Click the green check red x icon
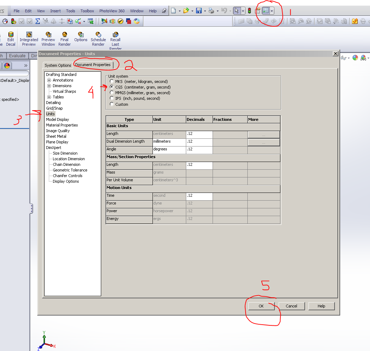This screenshot has height=351, width=370. (78, 21)
